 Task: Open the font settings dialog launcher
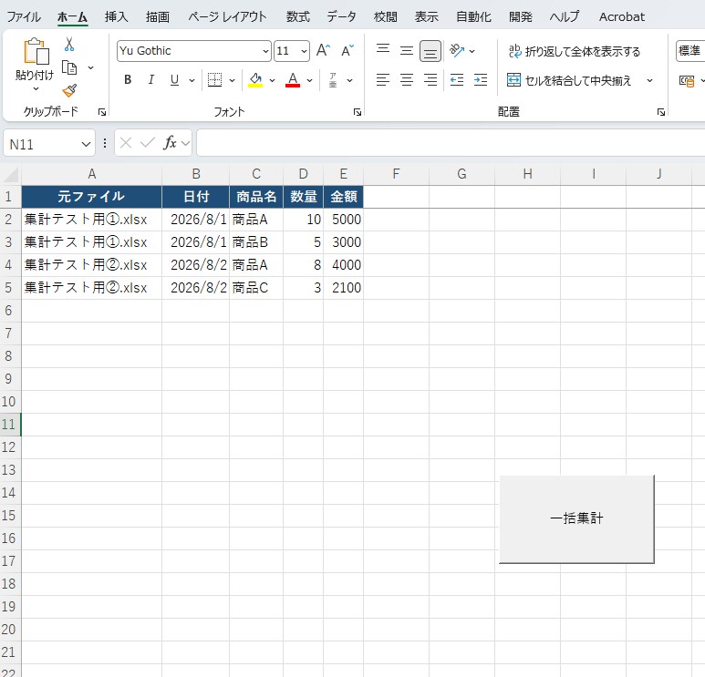tap(358, 112)
